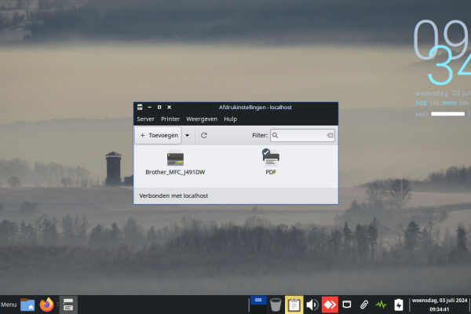Open the Printer menu

[170, 119]
